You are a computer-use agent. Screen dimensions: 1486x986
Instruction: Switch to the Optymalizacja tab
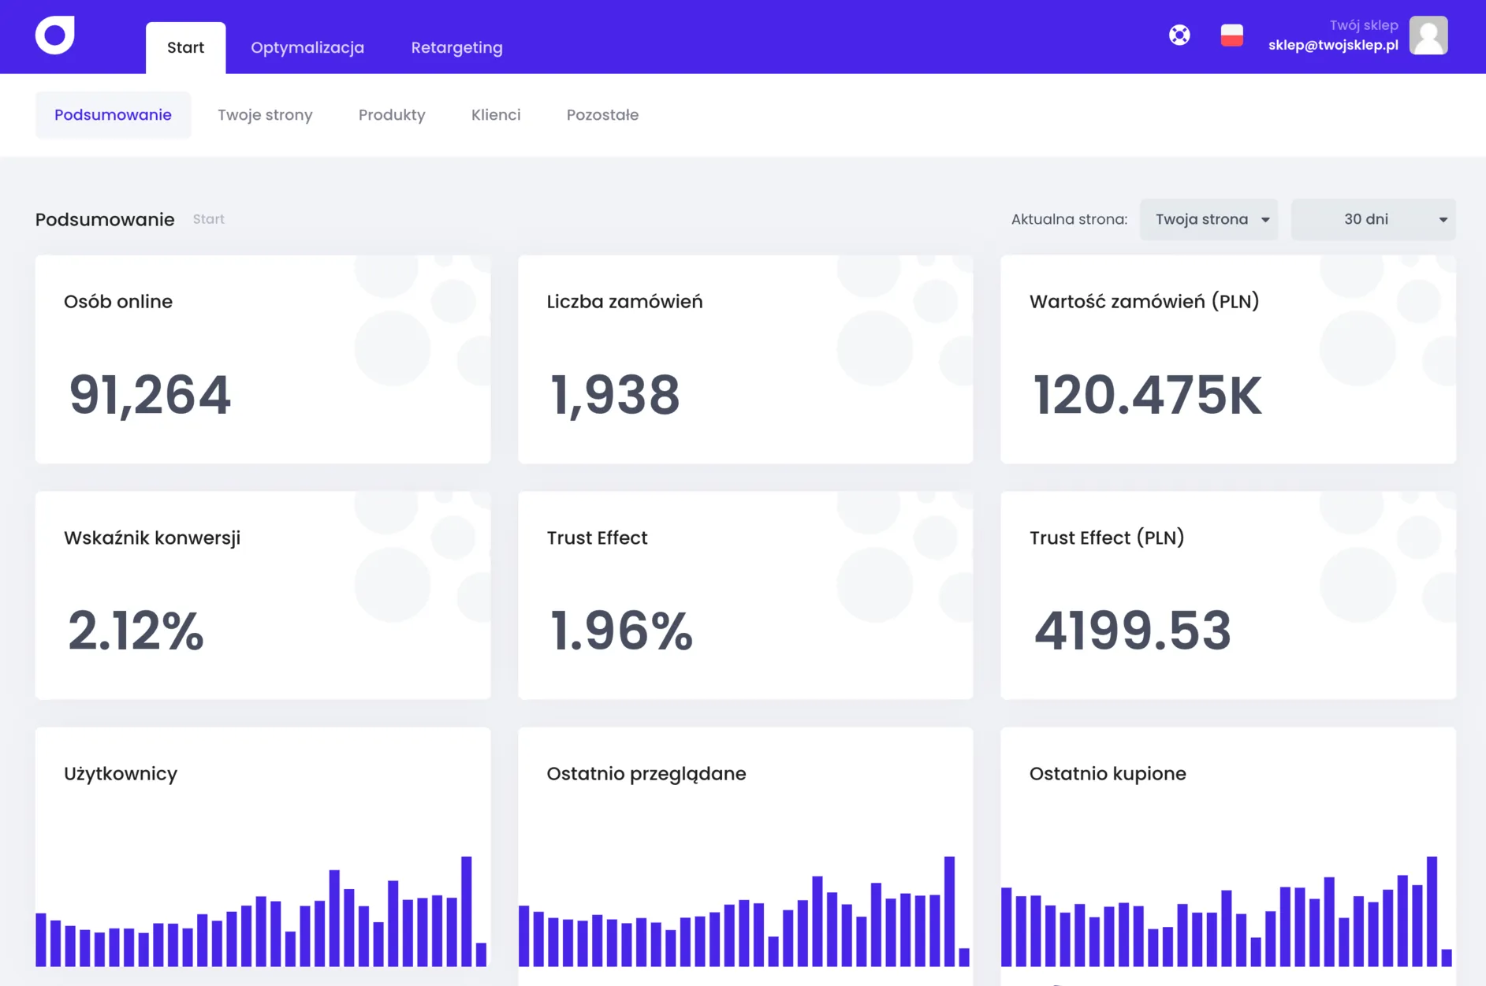[x=307, y=47]
